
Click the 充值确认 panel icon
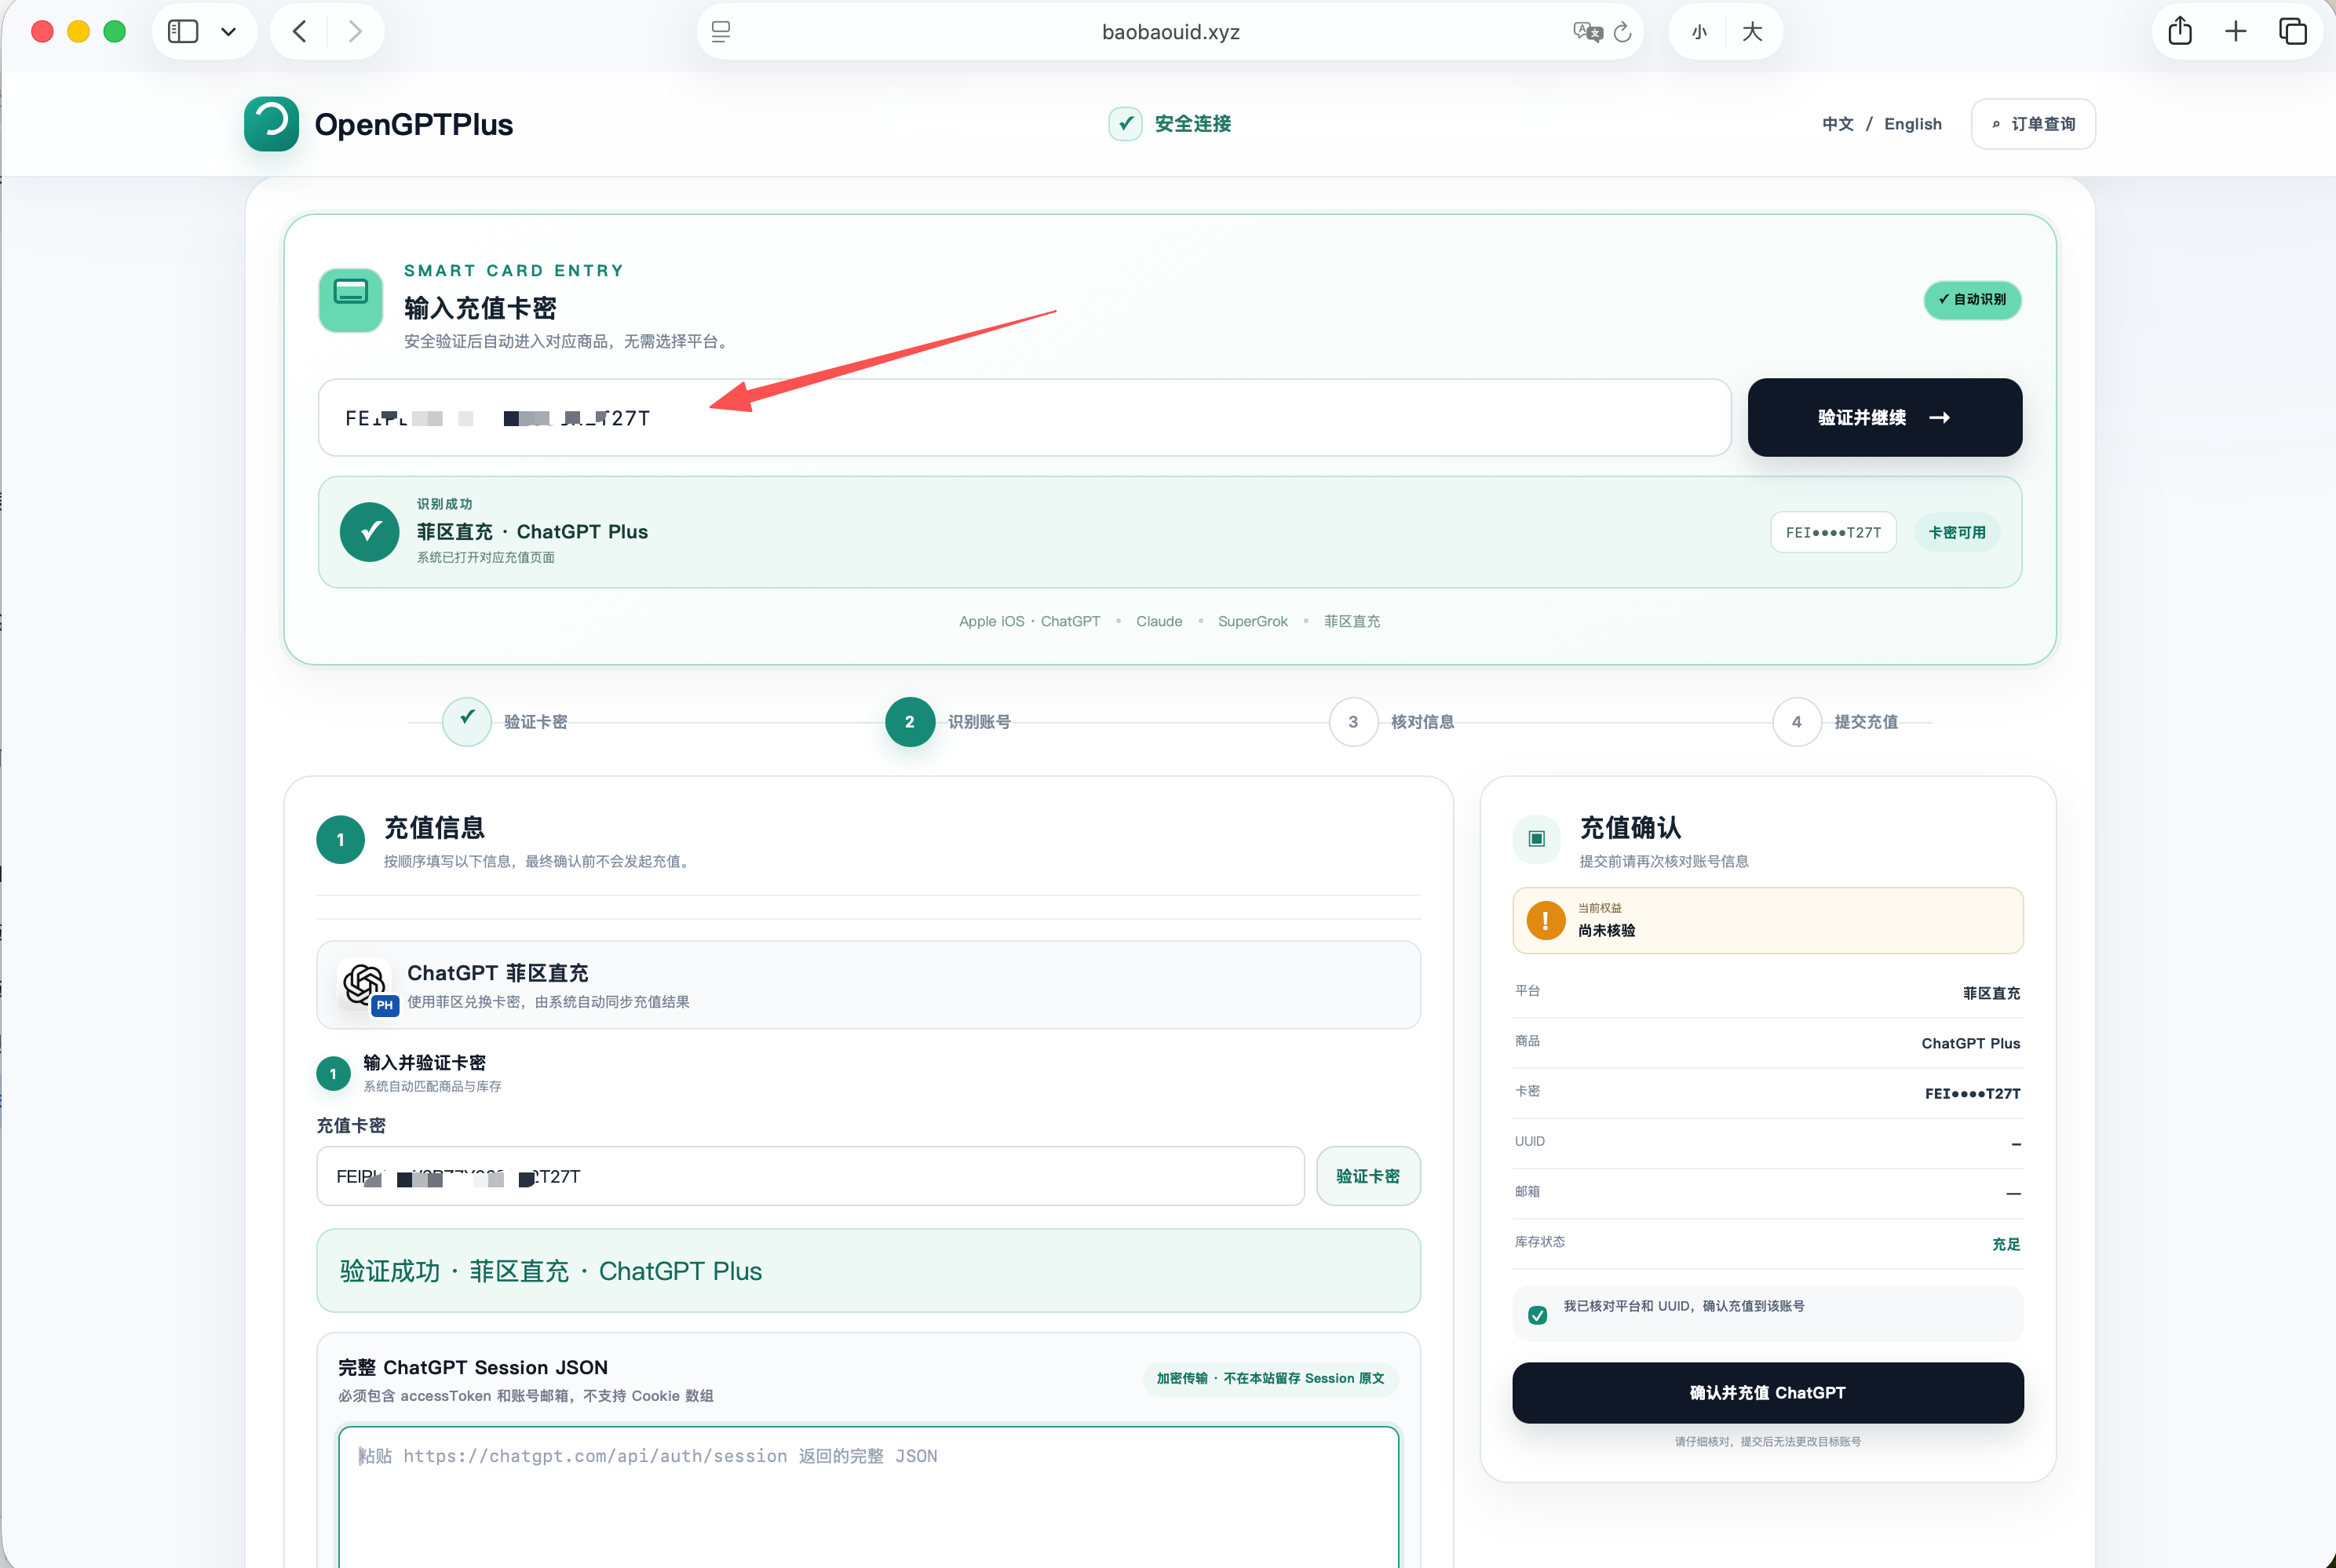click(x=1537, y=839)
